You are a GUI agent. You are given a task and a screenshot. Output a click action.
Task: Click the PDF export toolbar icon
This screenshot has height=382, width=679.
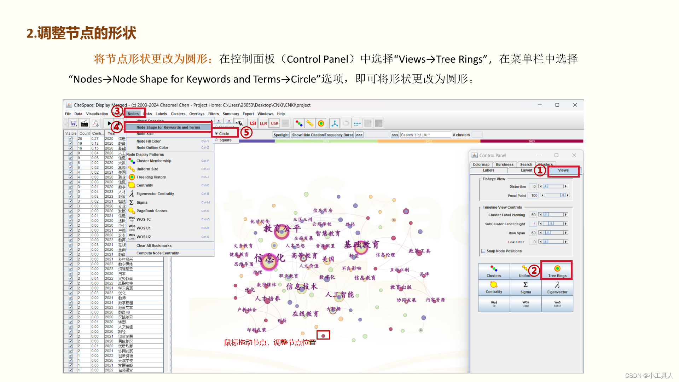click(95, 123)
